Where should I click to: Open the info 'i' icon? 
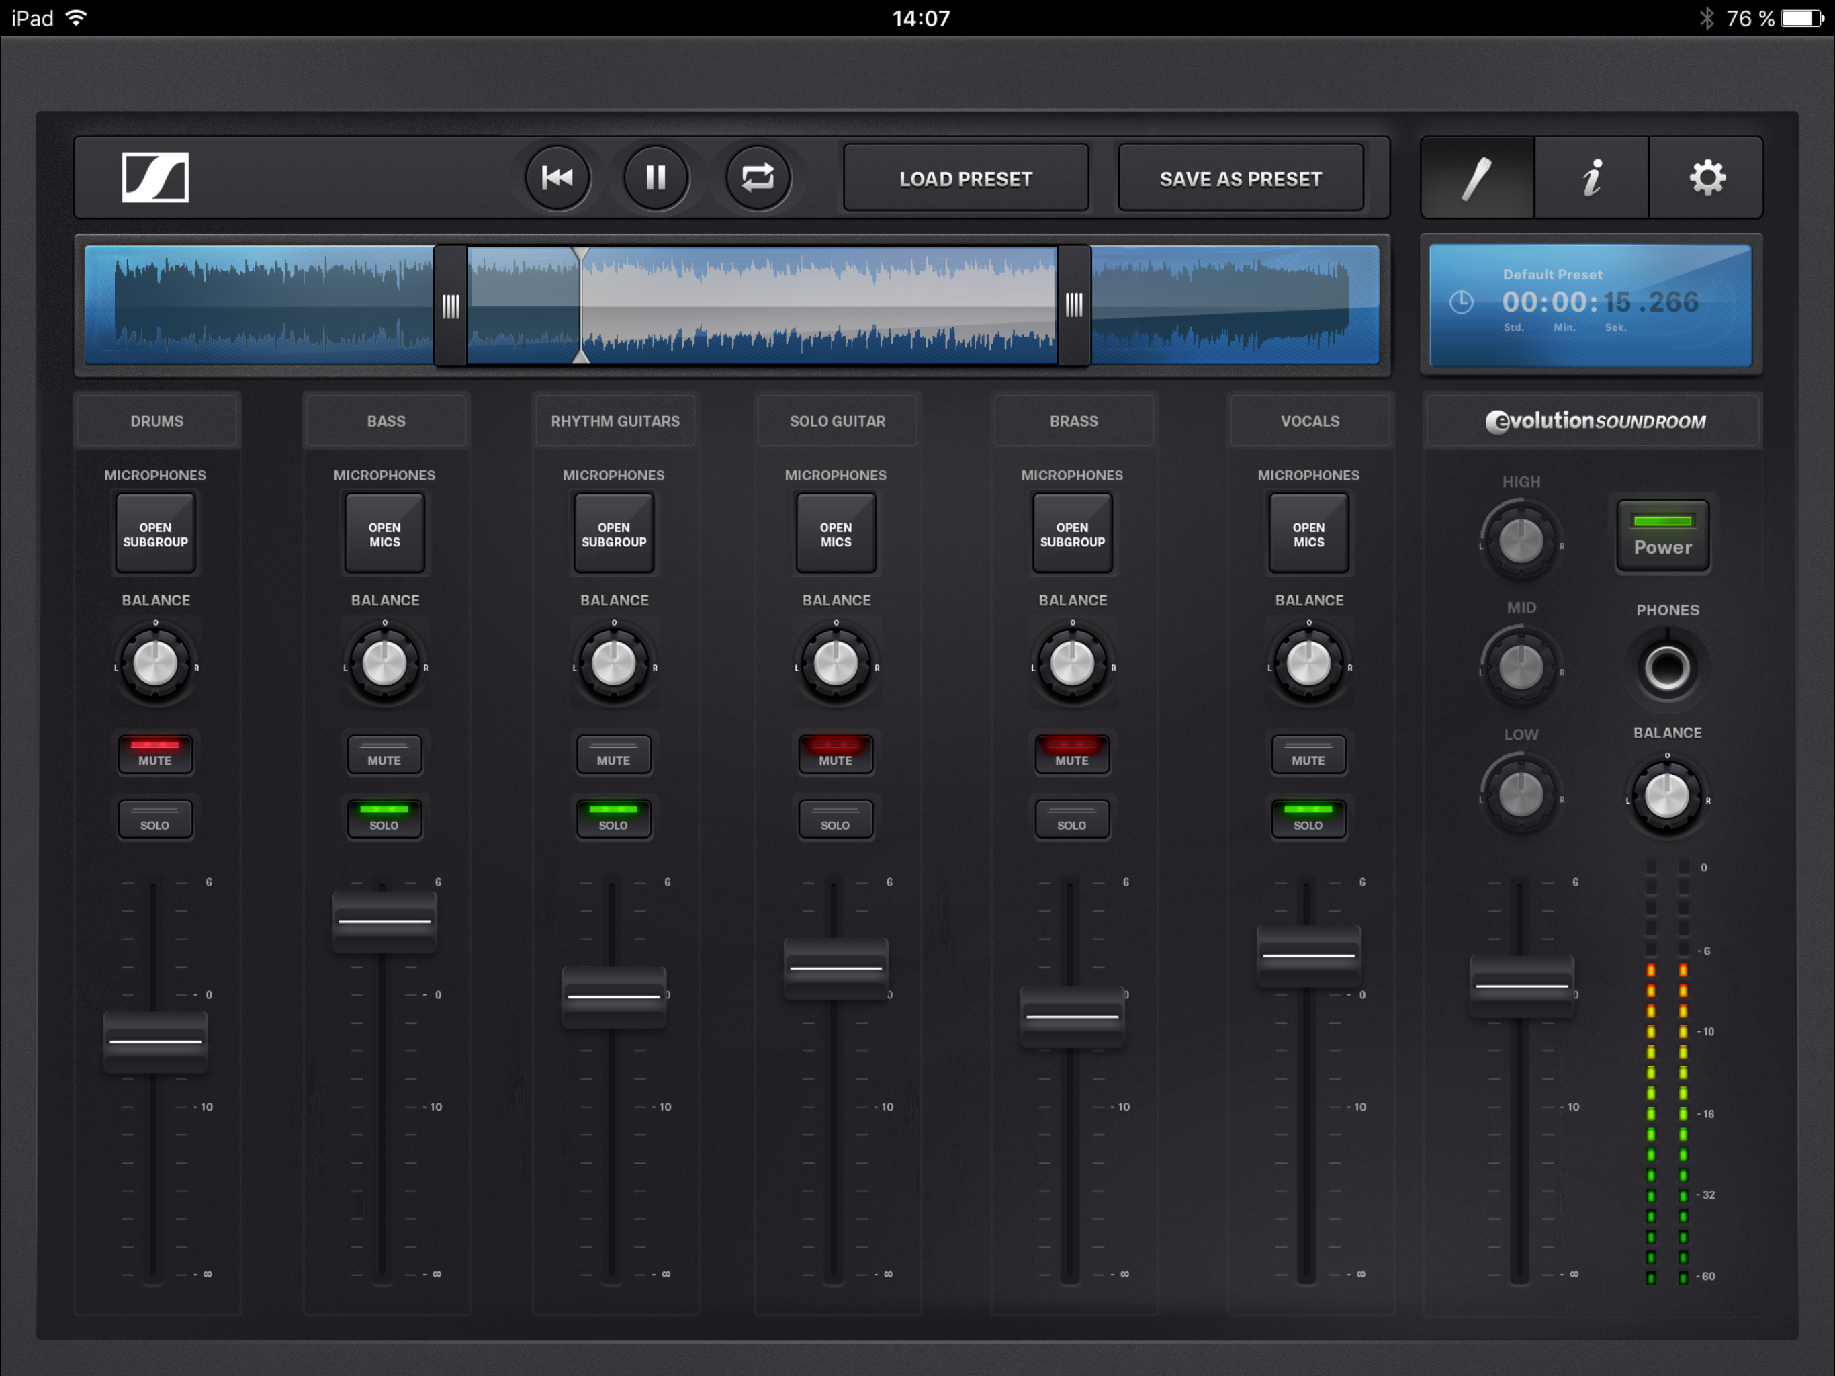pyautogui.click(x=1591, y=177)
